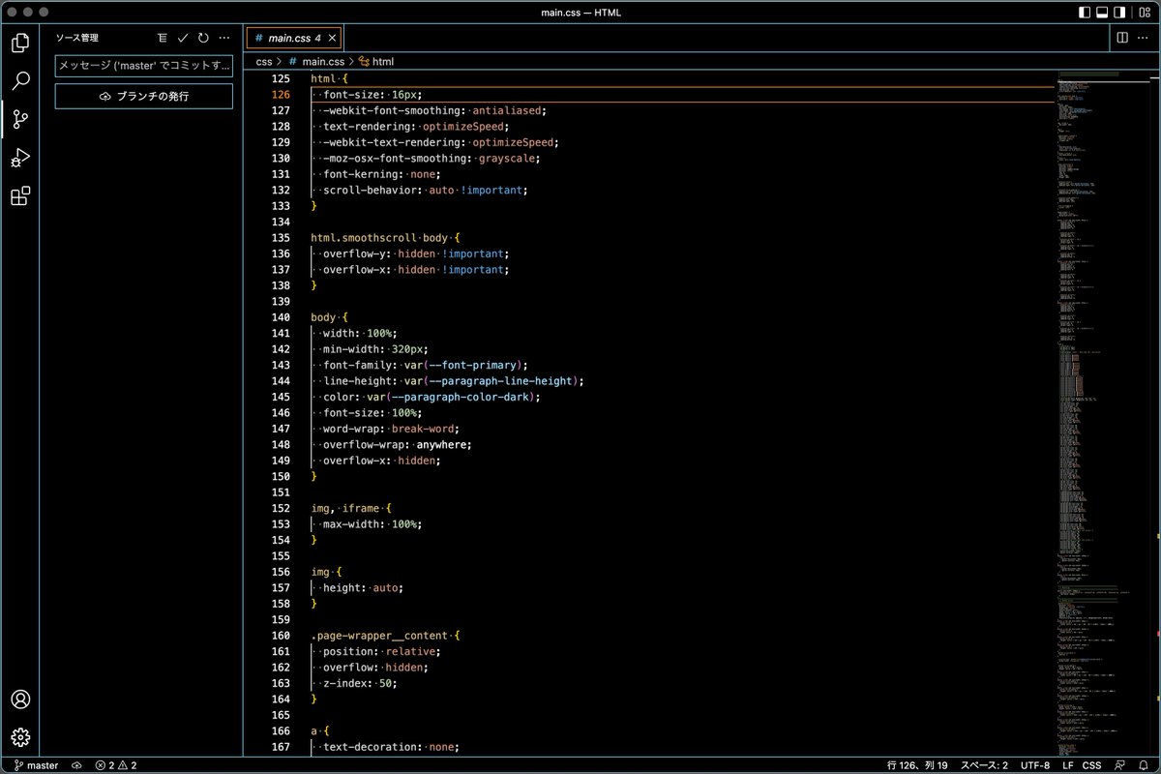Click the 'height: auto;' line

click(364, 587)
